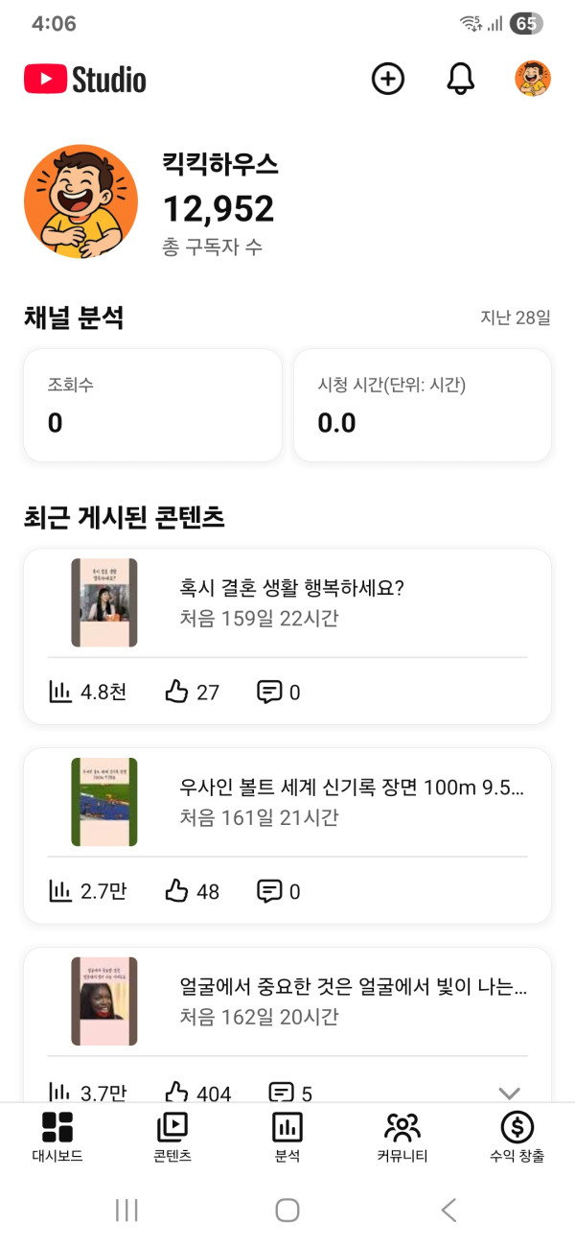The image size is (575, 1247).
Task: Switch to the 분석 tab
Action: click(287, 1137)
